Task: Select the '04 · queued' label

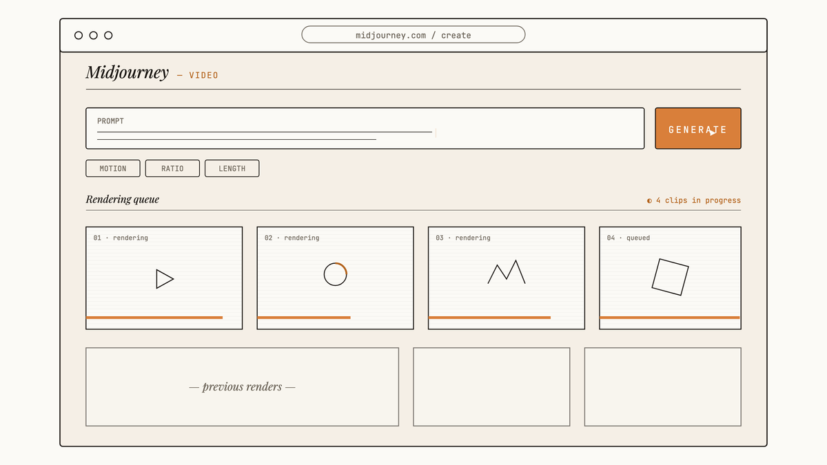Action: click(x=629, y=238)
